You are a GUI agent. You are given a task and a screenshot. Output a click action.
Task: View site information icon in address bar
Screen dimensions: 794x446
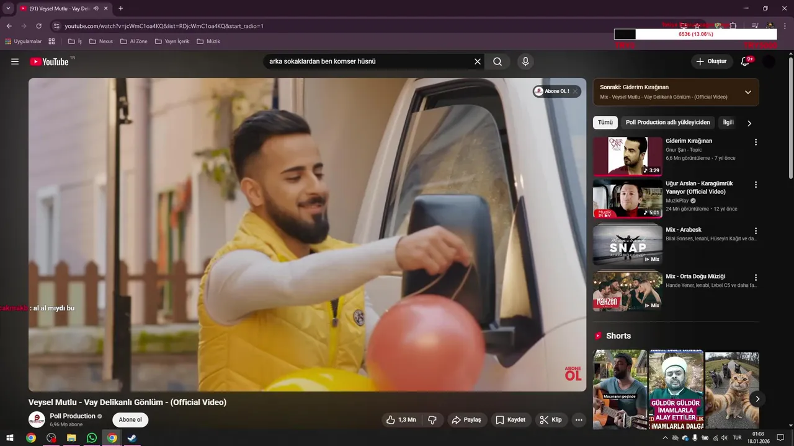click(56, 26)
